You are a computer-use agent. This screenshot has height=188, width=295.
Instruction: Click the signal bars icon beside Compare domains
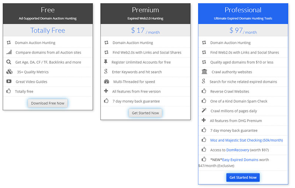coord(9,52)
